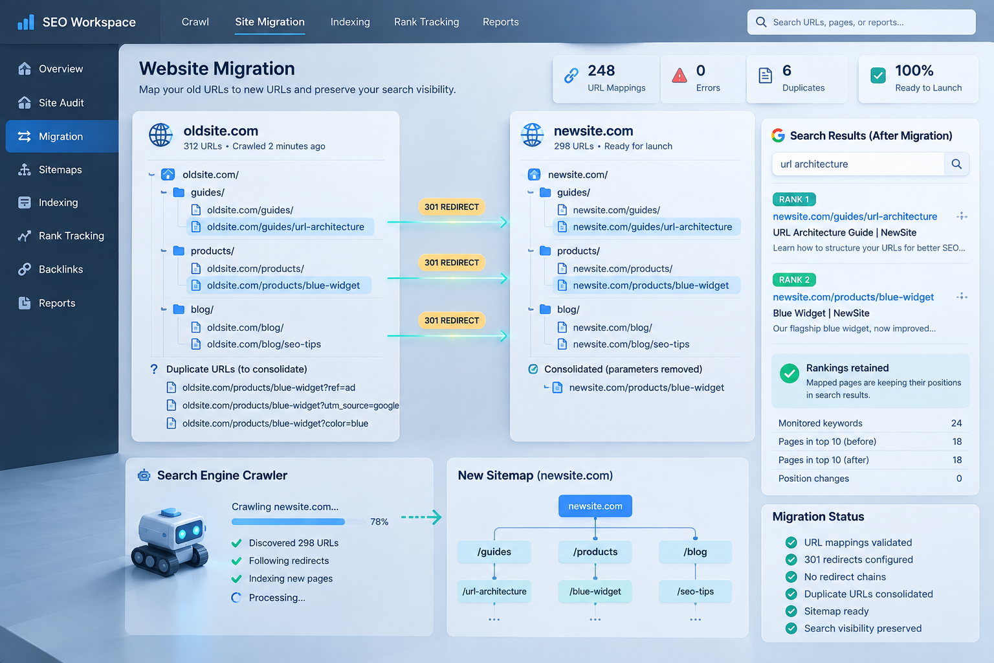Click the search magnifier in Search Results

[956, 164]
